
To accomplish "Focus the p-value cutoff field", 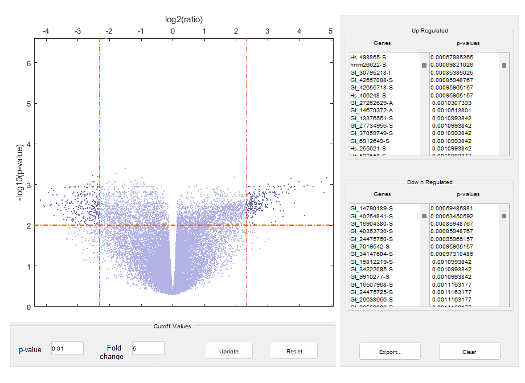I will 67,348.
